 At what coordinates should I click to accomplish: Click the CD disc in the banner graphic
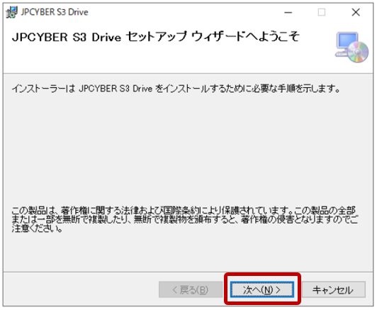click(x=359, y=52)
